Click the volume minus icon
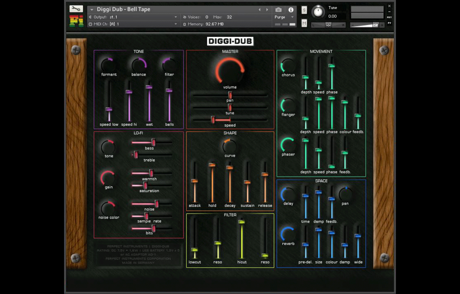 (x=352, y=25)
